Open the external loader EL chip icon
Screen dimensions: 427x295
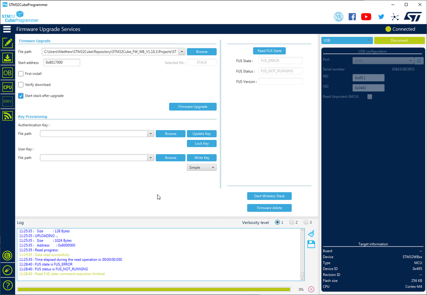point(7,256)
